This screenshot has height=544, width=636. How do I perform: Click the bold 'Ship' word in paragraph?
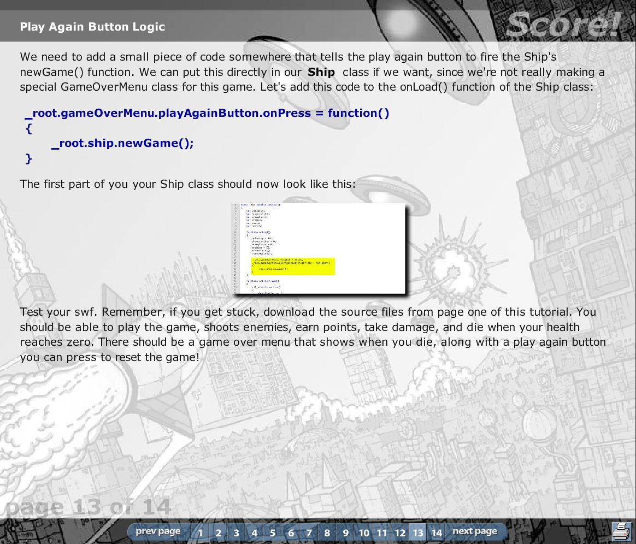point(321,72)
